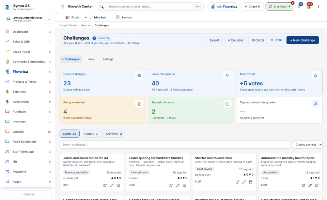Open the Surveys tab
This screenshot has height=200, width=327.
[x=124, y=17]
